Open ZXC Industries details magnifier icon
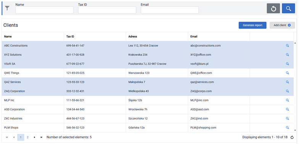 tap(288, 118)
